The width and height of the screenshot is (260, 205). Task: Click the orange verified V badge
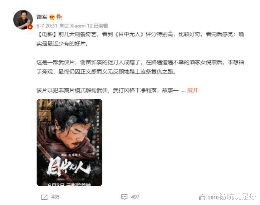tap(30, 27)
